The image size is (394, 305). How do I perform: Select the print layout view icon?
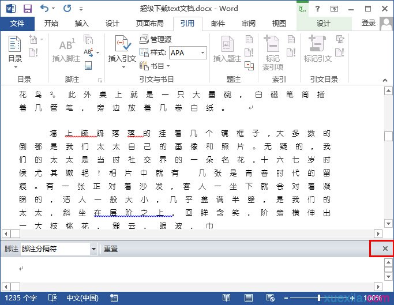249,298
